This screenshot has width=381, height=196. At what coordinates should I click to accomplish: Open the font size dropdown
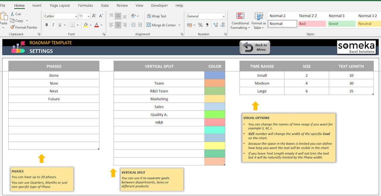(89, 16)
